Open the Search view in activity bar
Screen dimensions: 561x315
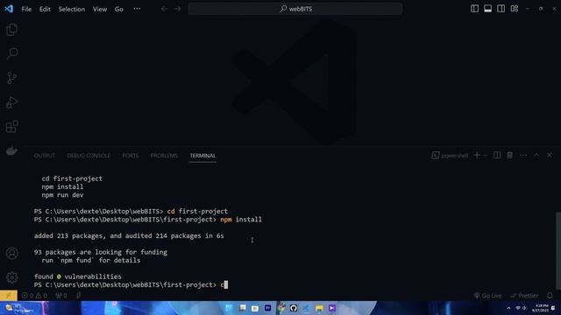pos(11,53)
